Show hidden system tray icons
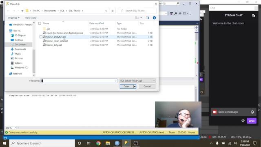The image size is (261, 147). (x=211, y=143)
